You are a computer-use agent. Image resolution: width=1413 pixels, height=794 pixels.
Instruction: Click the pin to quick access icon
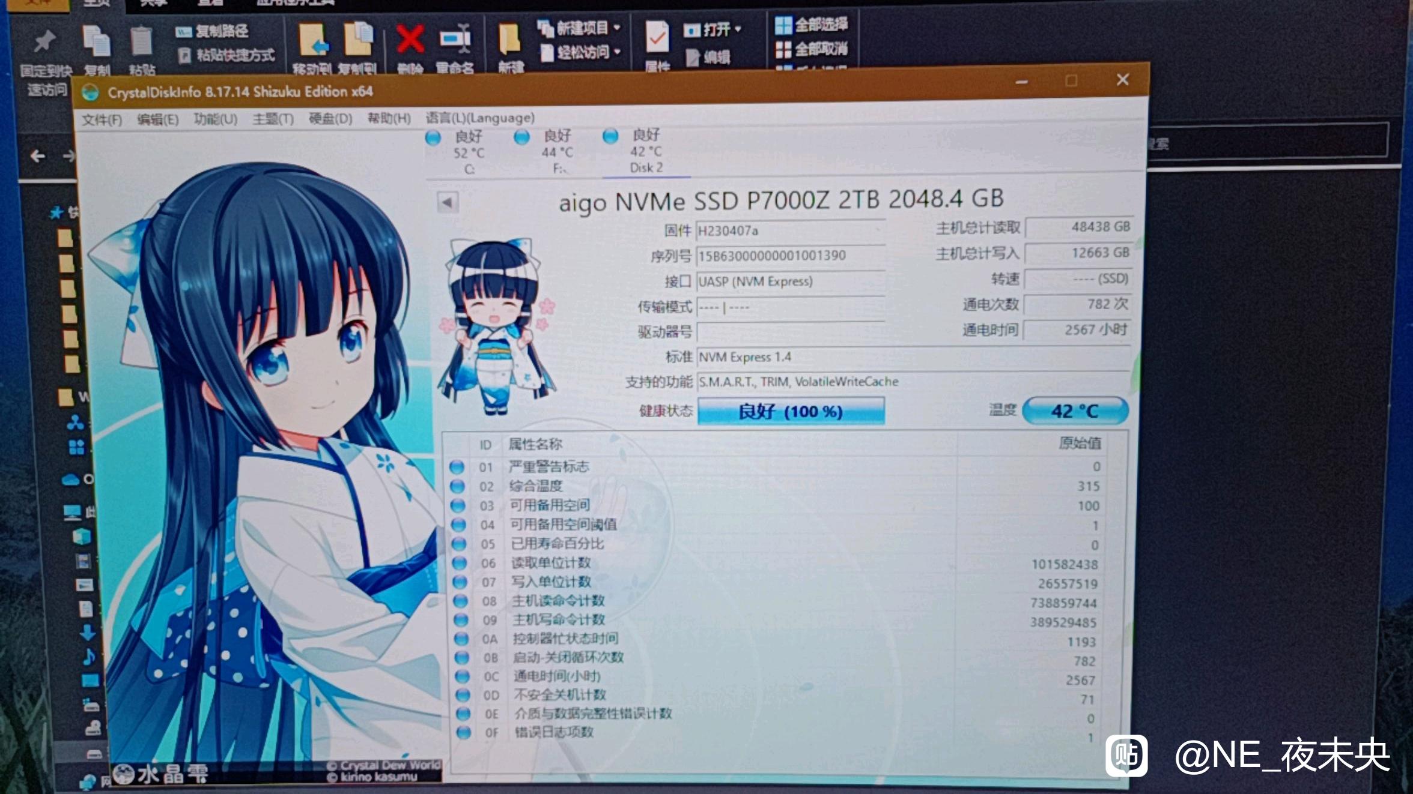[x=44, y=41]
